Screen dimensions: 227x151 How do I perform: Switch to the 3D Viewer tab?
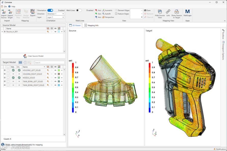(75, 25)
